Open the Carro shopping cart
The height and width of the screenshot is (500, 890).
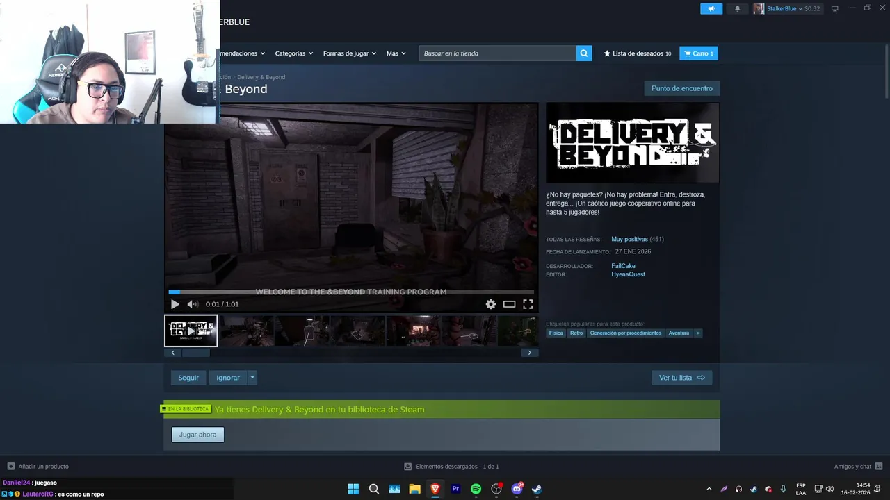[x=699, y=53]
